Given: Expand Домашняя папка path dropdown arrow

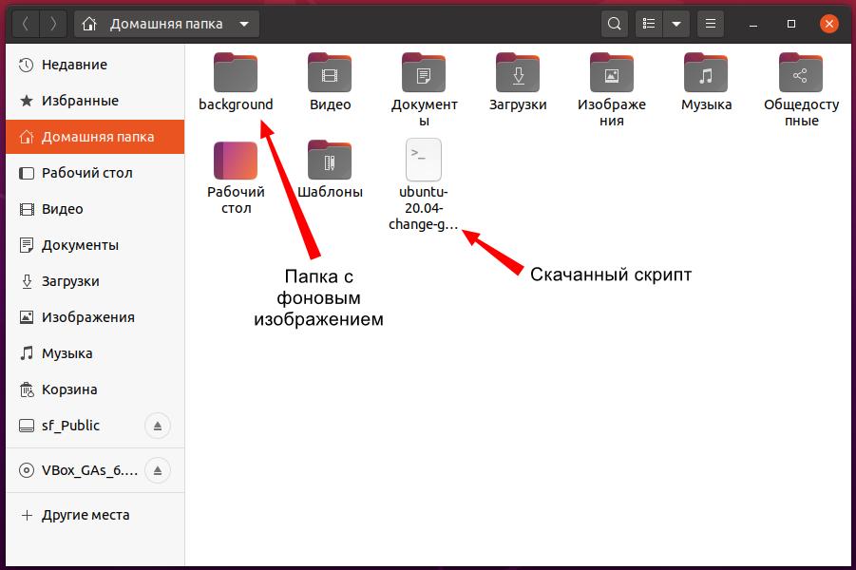Looking at the screenshot, I should coord(244,24).
